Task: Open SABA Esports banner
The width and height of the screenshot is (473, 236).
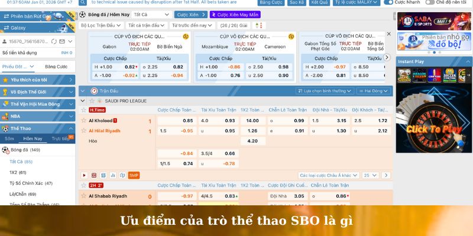Action: click(x=434, y=21)
